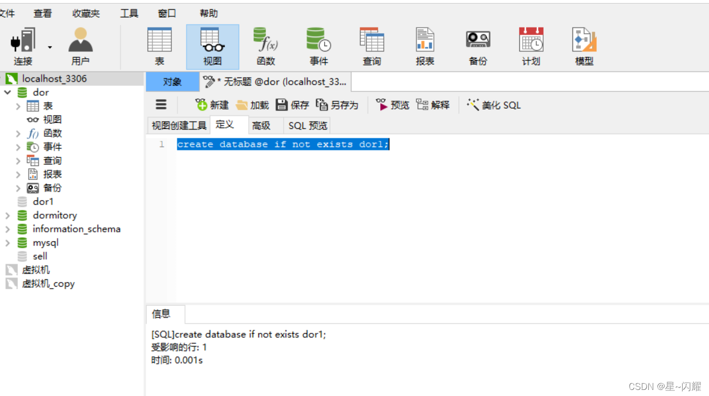The width and height of the screenshot is (709, 396).
Task: Click the 解释 explain button
Action: [433, 105]
